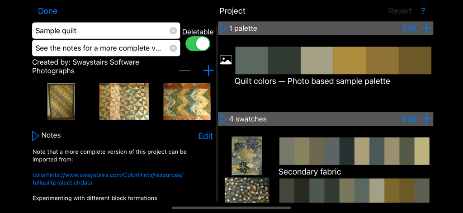Viewport: 463px width, 213px height.
Task: Edit the 'See the notes' description field
Action: coord(106,48)
